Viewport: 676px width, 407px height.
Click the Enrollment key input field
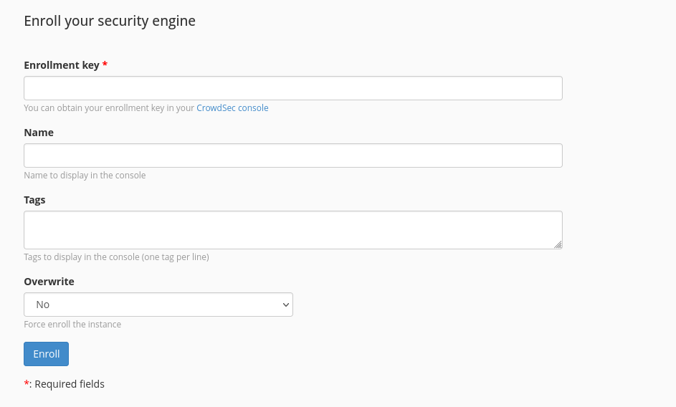pos(292,88)
